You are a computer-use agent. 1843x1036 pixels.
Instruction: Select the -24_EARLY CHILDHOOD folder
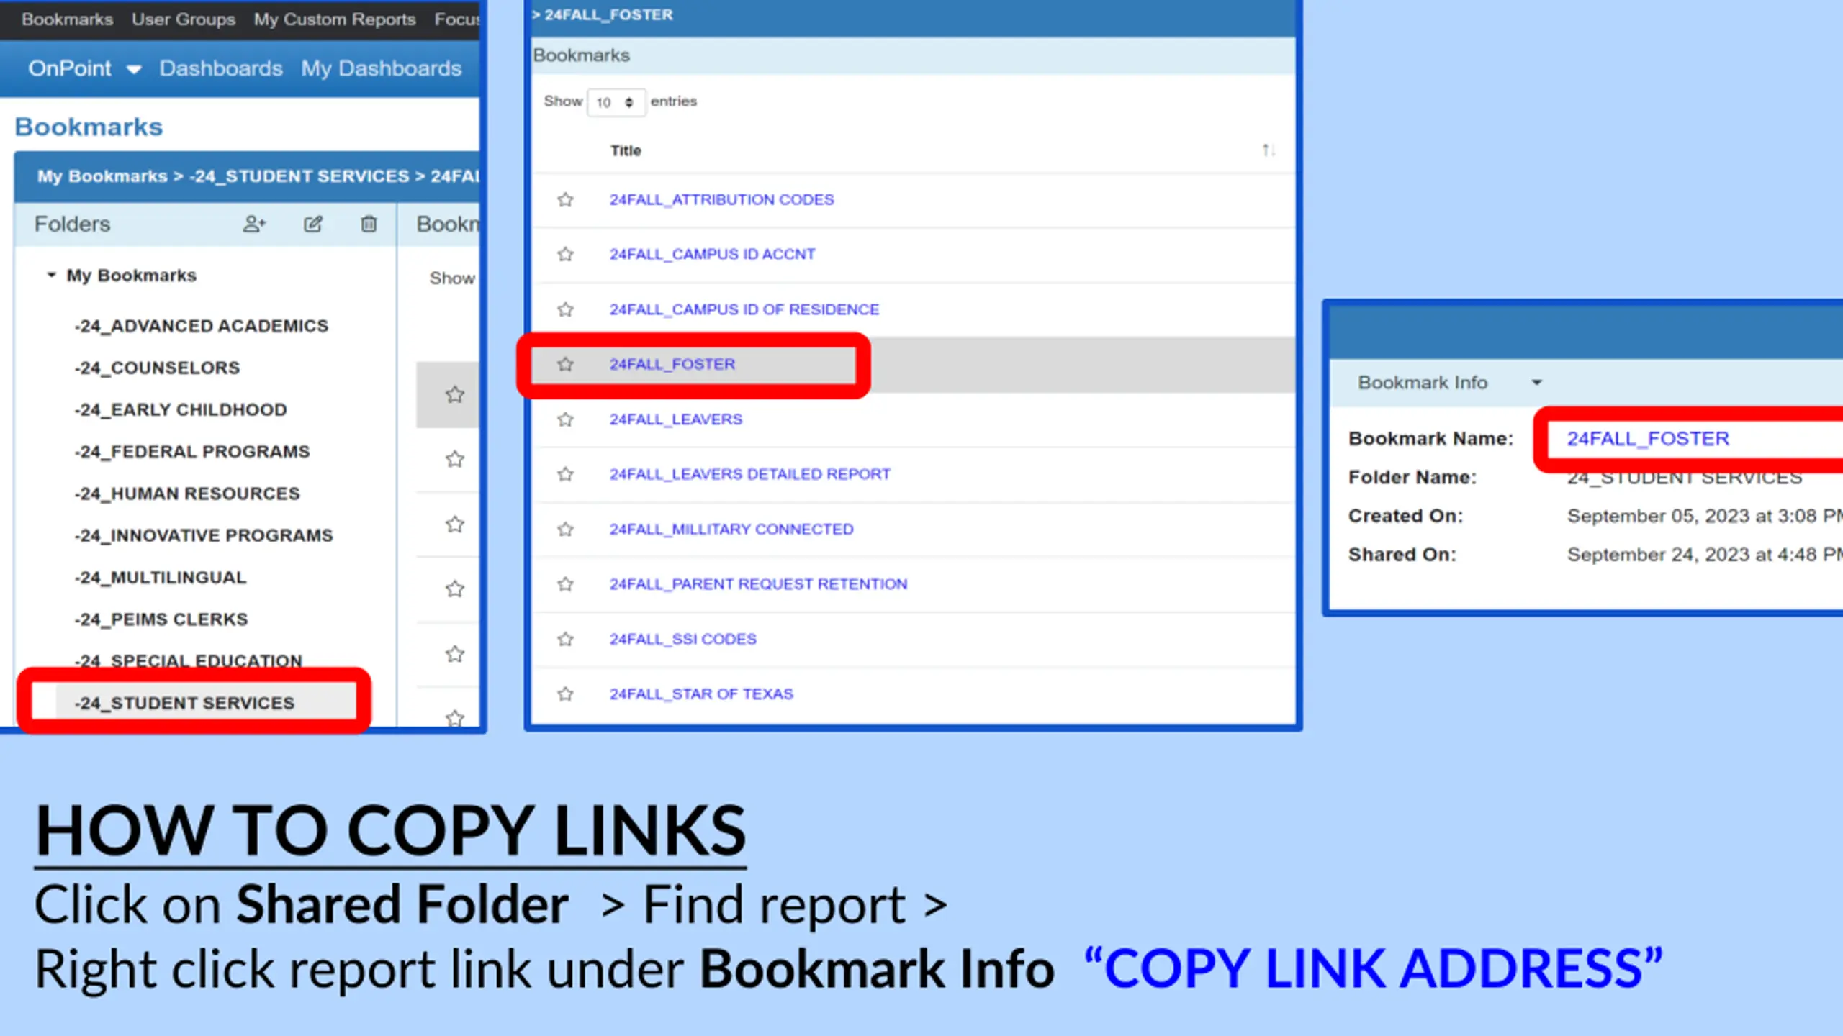click(x=180, y=409)
